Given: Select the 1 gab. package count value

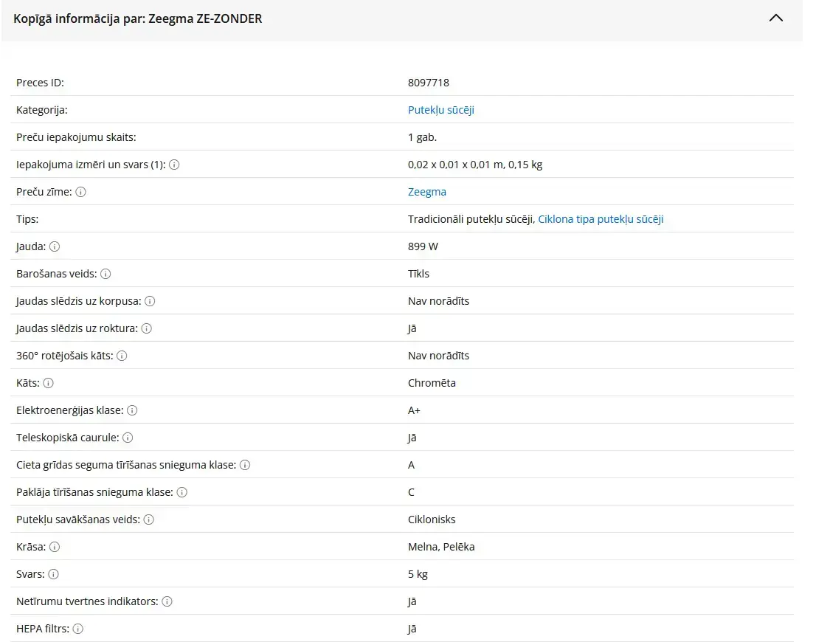Looking at the screenshot, I should (422, 137).
